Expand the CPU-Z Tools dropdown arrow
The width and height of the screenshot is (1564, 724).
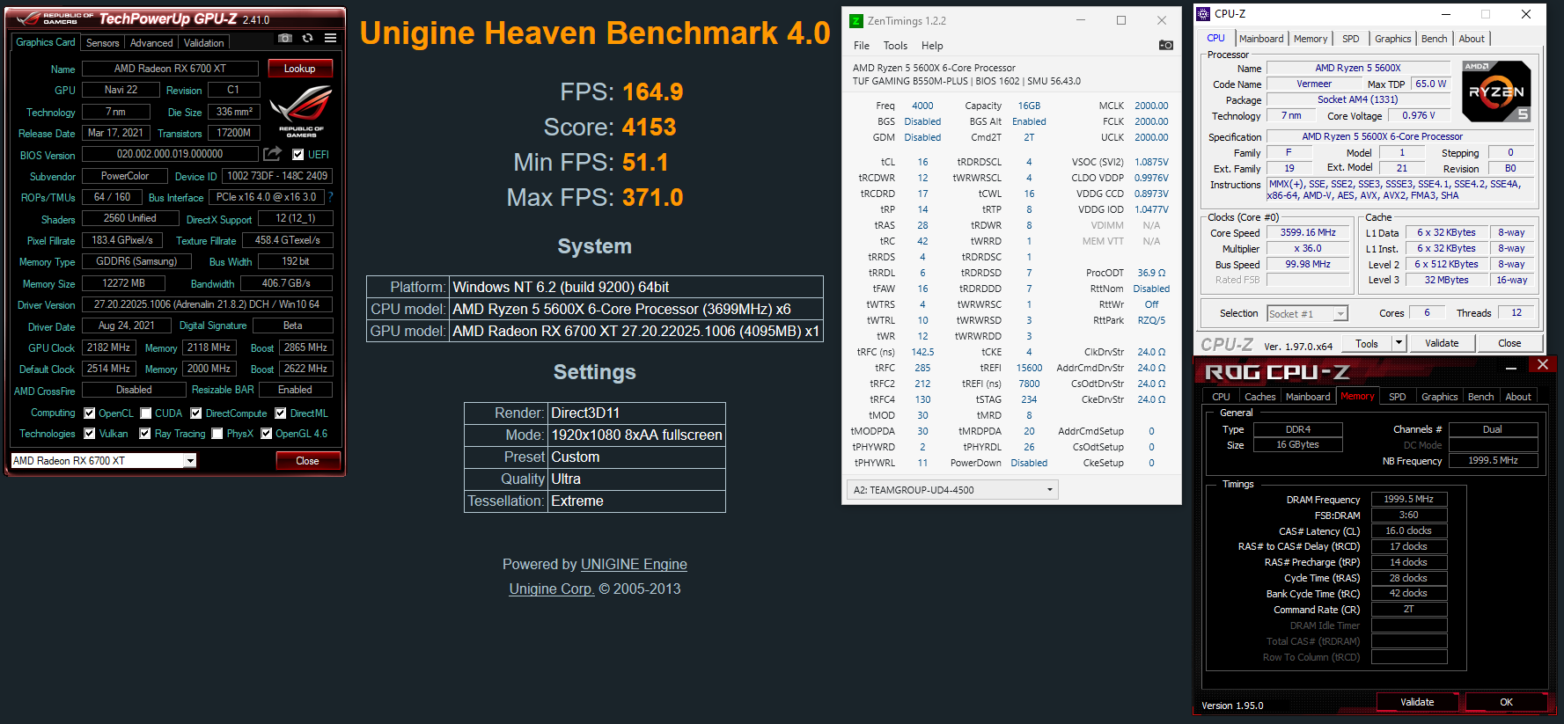[x=1399, y=343]
